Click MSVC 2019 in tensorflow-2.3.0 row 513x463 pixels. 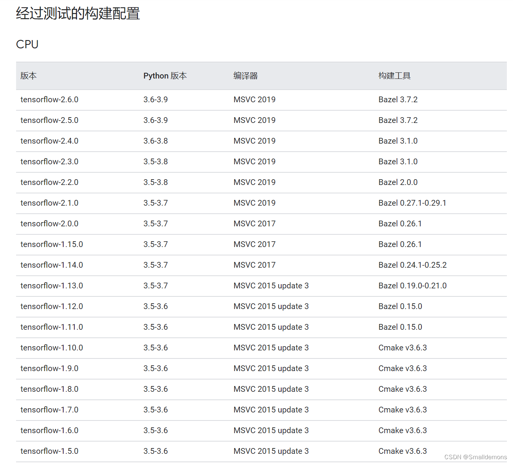click(254, 162)
